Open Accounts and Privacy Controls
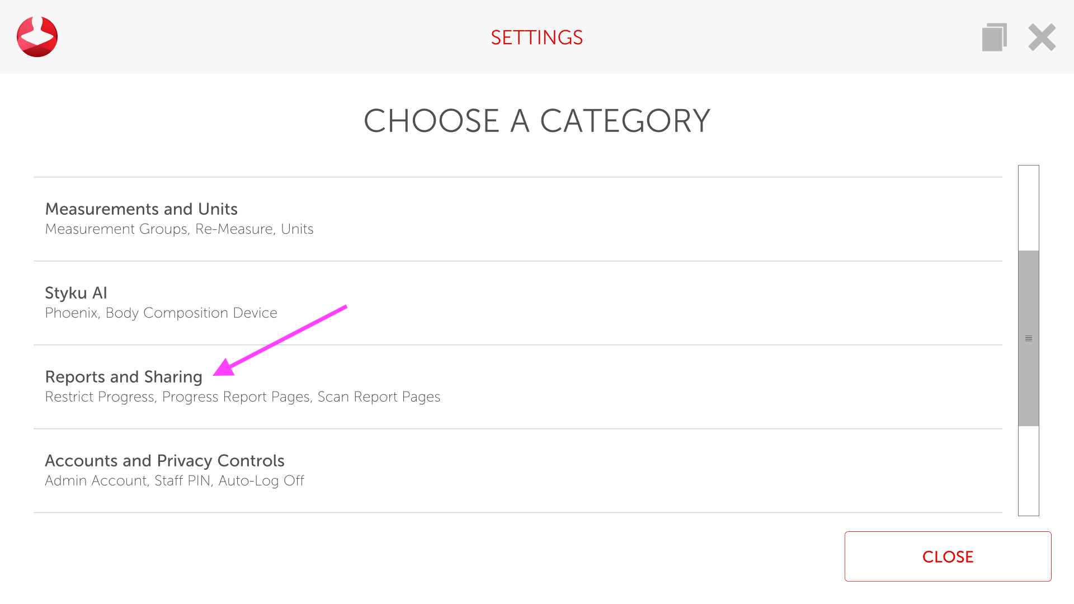This screenshot has height=604, width=1074. tap(164, 461)
